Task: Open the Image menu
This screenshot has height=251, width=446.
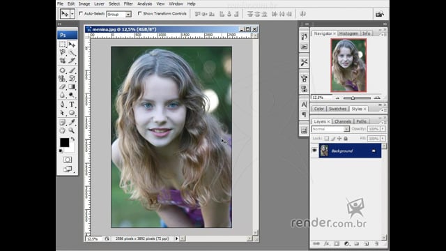Action: coord(84,3)
